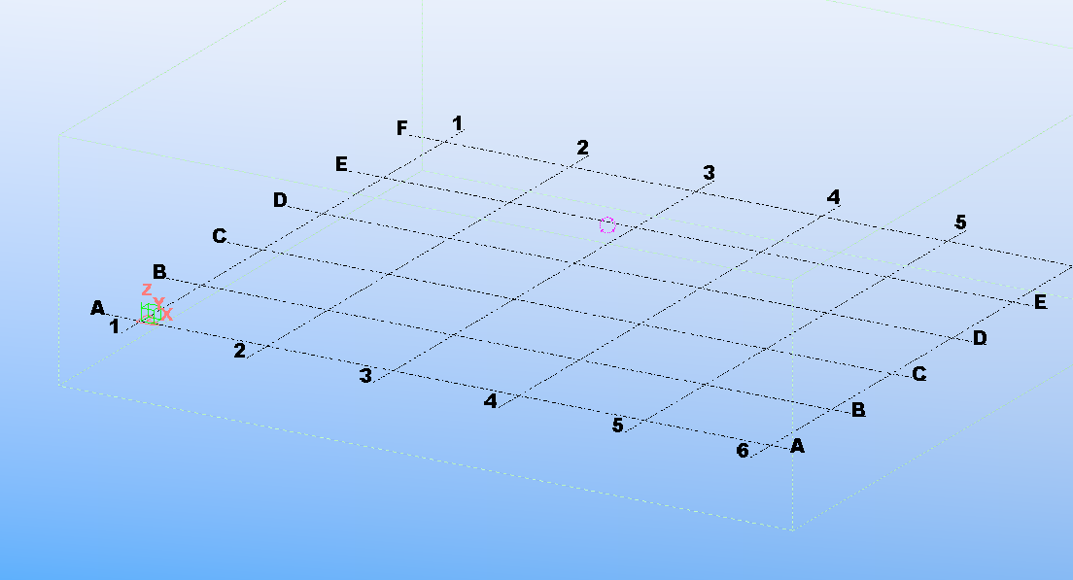Click grid label A next to label 6
1073x580 pixels.
point(798,446)
